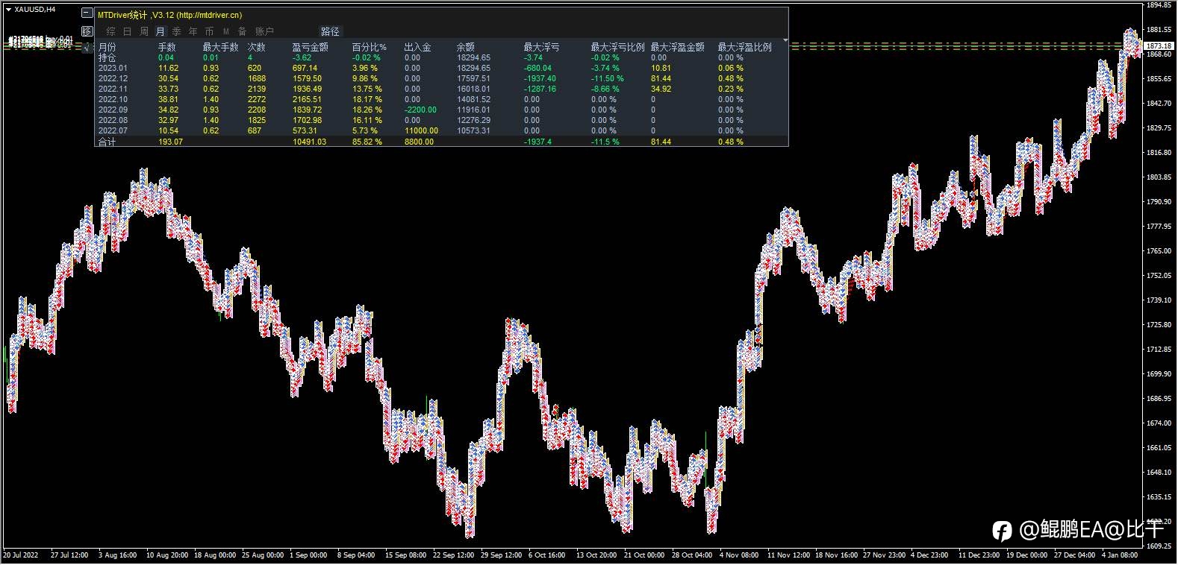Open the mtdriver.cn link in panel title
The image size is (1178, 565).
[x=209, y=15]
